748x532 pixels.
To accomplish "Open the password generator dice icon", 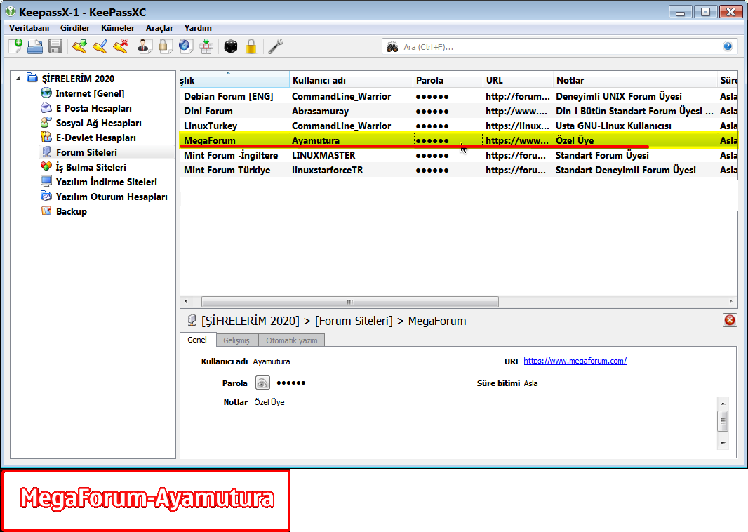I will click(x=230, y=46).
